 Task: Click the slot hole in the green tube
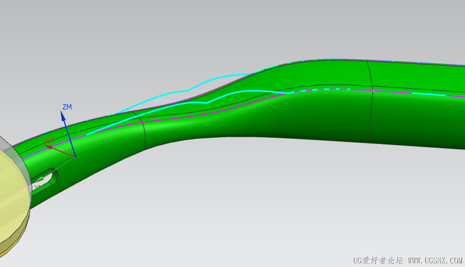(x=45, y=181)
